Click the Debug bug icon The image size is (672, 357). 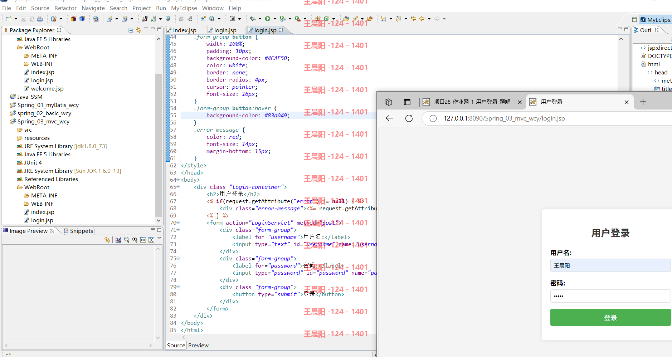(x=253, y=19)
